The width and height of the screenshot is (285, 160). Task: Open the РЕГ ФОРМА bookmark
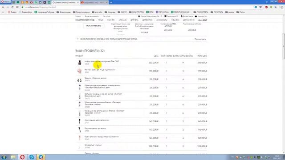pos(162,12)
